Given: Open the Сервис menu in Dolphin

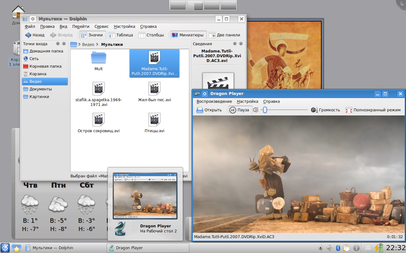Looking at the screenshot, I should pos(101,27).
